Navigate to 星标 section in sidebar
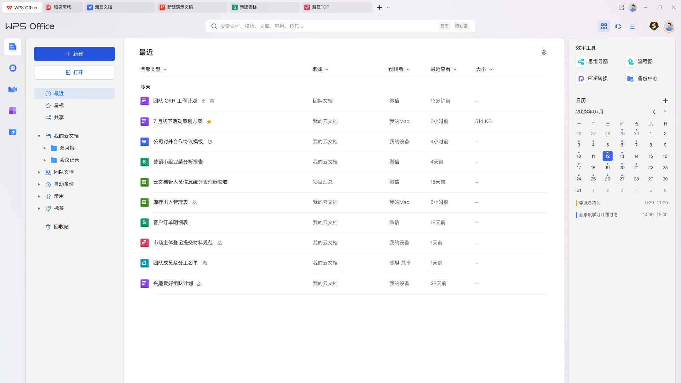Image resolution: width=681 pixels, height=383 pixels. click(x=74, y=105)
